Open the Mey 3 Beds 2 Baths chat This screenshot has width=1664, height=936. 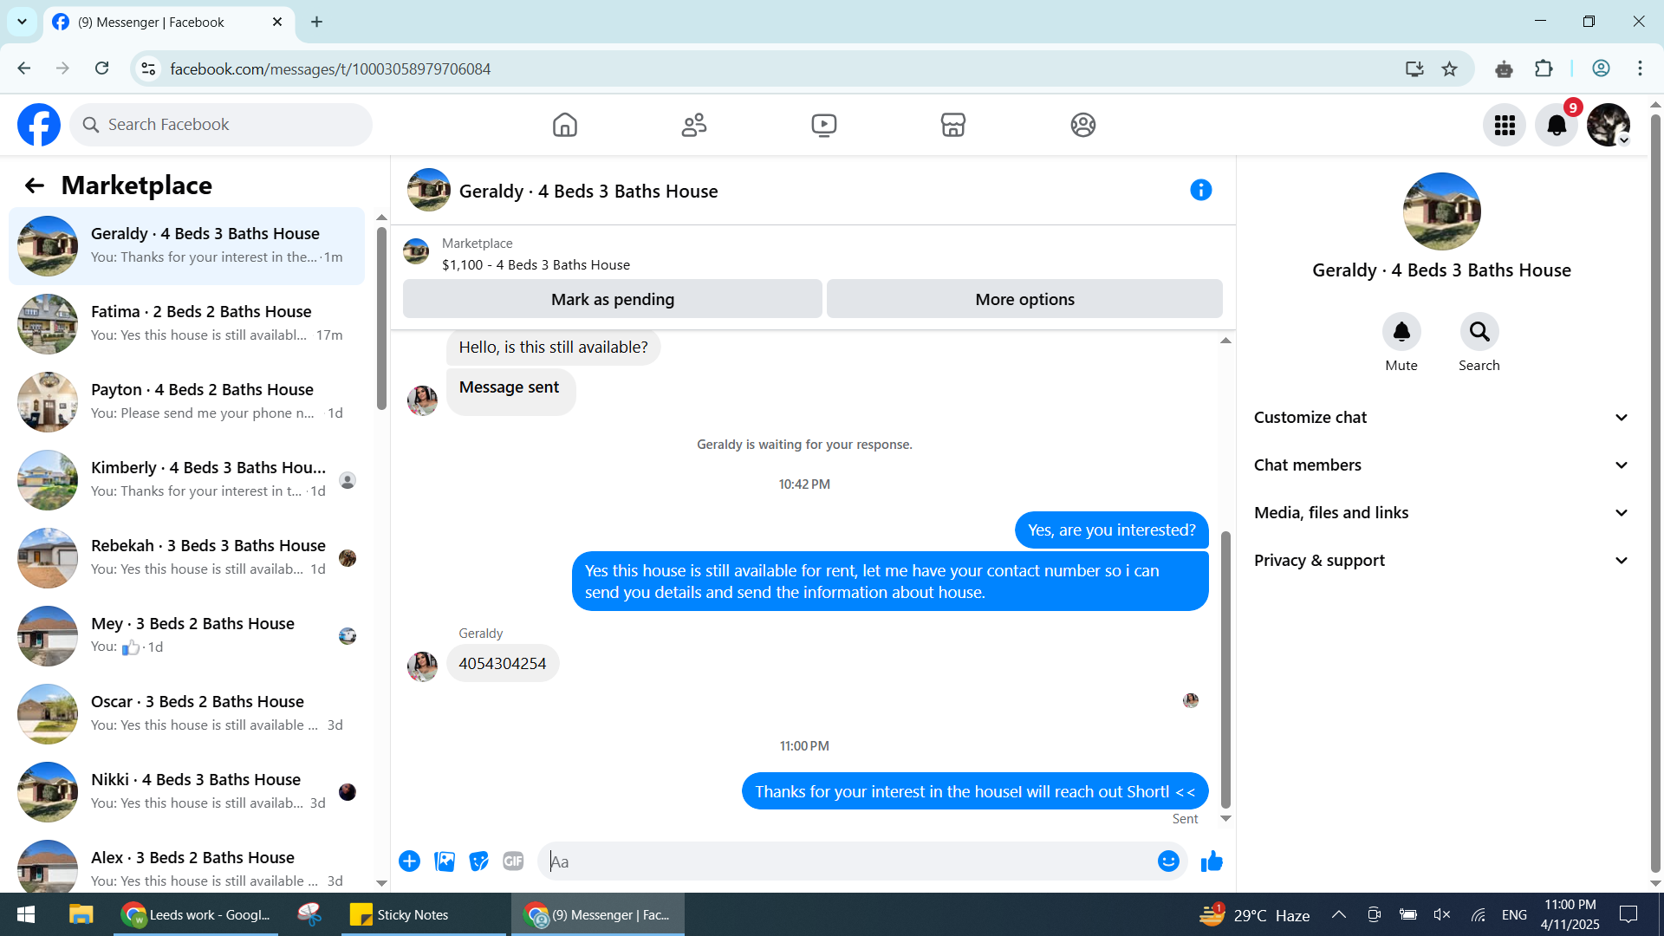[186, 636]
